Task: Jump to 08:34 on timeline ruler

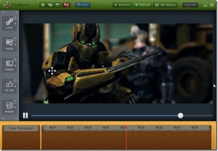Action: point(177,127)
